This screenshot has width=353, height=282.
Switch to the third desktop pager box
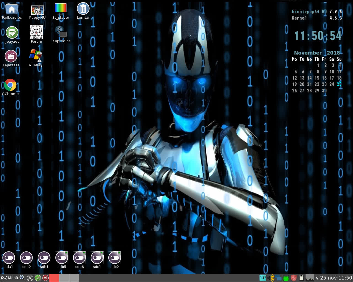coord(74,278)
